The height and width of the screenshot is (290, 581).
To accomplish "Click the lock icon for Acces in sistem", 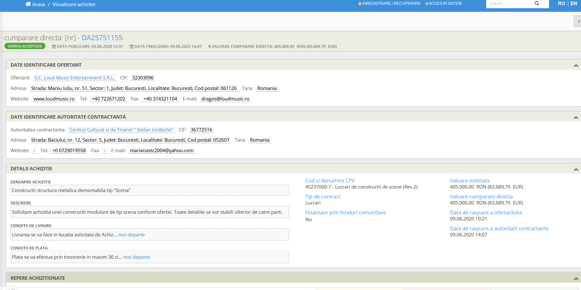I will tap(427, 4).
